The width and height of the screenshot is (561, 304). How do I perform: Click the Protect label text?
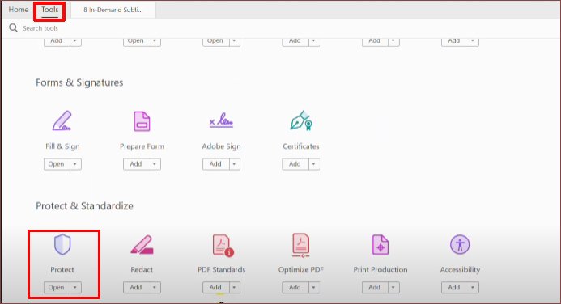[62, 270]
